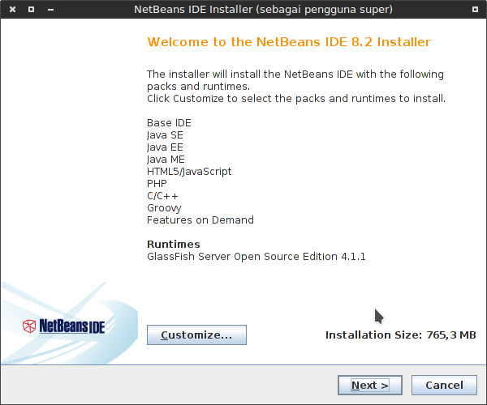
Task: Click the square icon at the title bar's right end
Action: [x=475, y=9]
